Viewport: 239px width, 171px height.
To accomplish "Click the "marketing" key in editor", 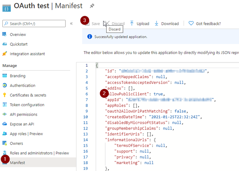I will click(x=127, y=163).
